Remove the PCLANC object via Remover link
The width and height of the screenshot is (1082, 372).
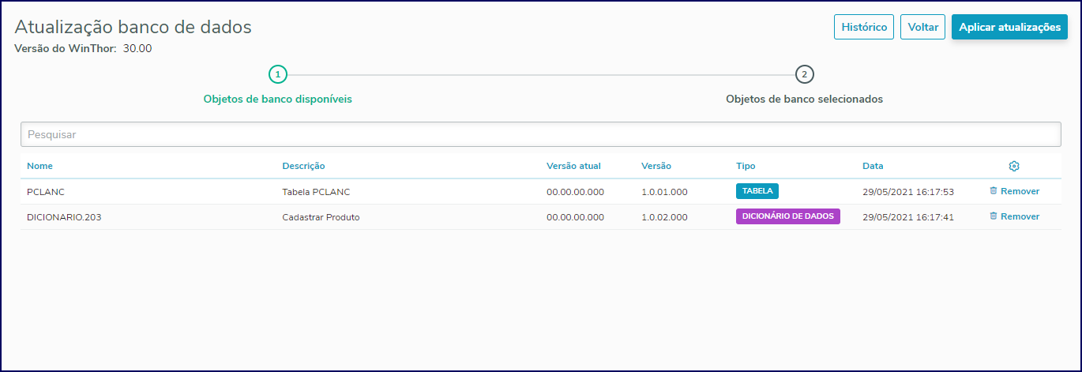[x=1020, y=191]
